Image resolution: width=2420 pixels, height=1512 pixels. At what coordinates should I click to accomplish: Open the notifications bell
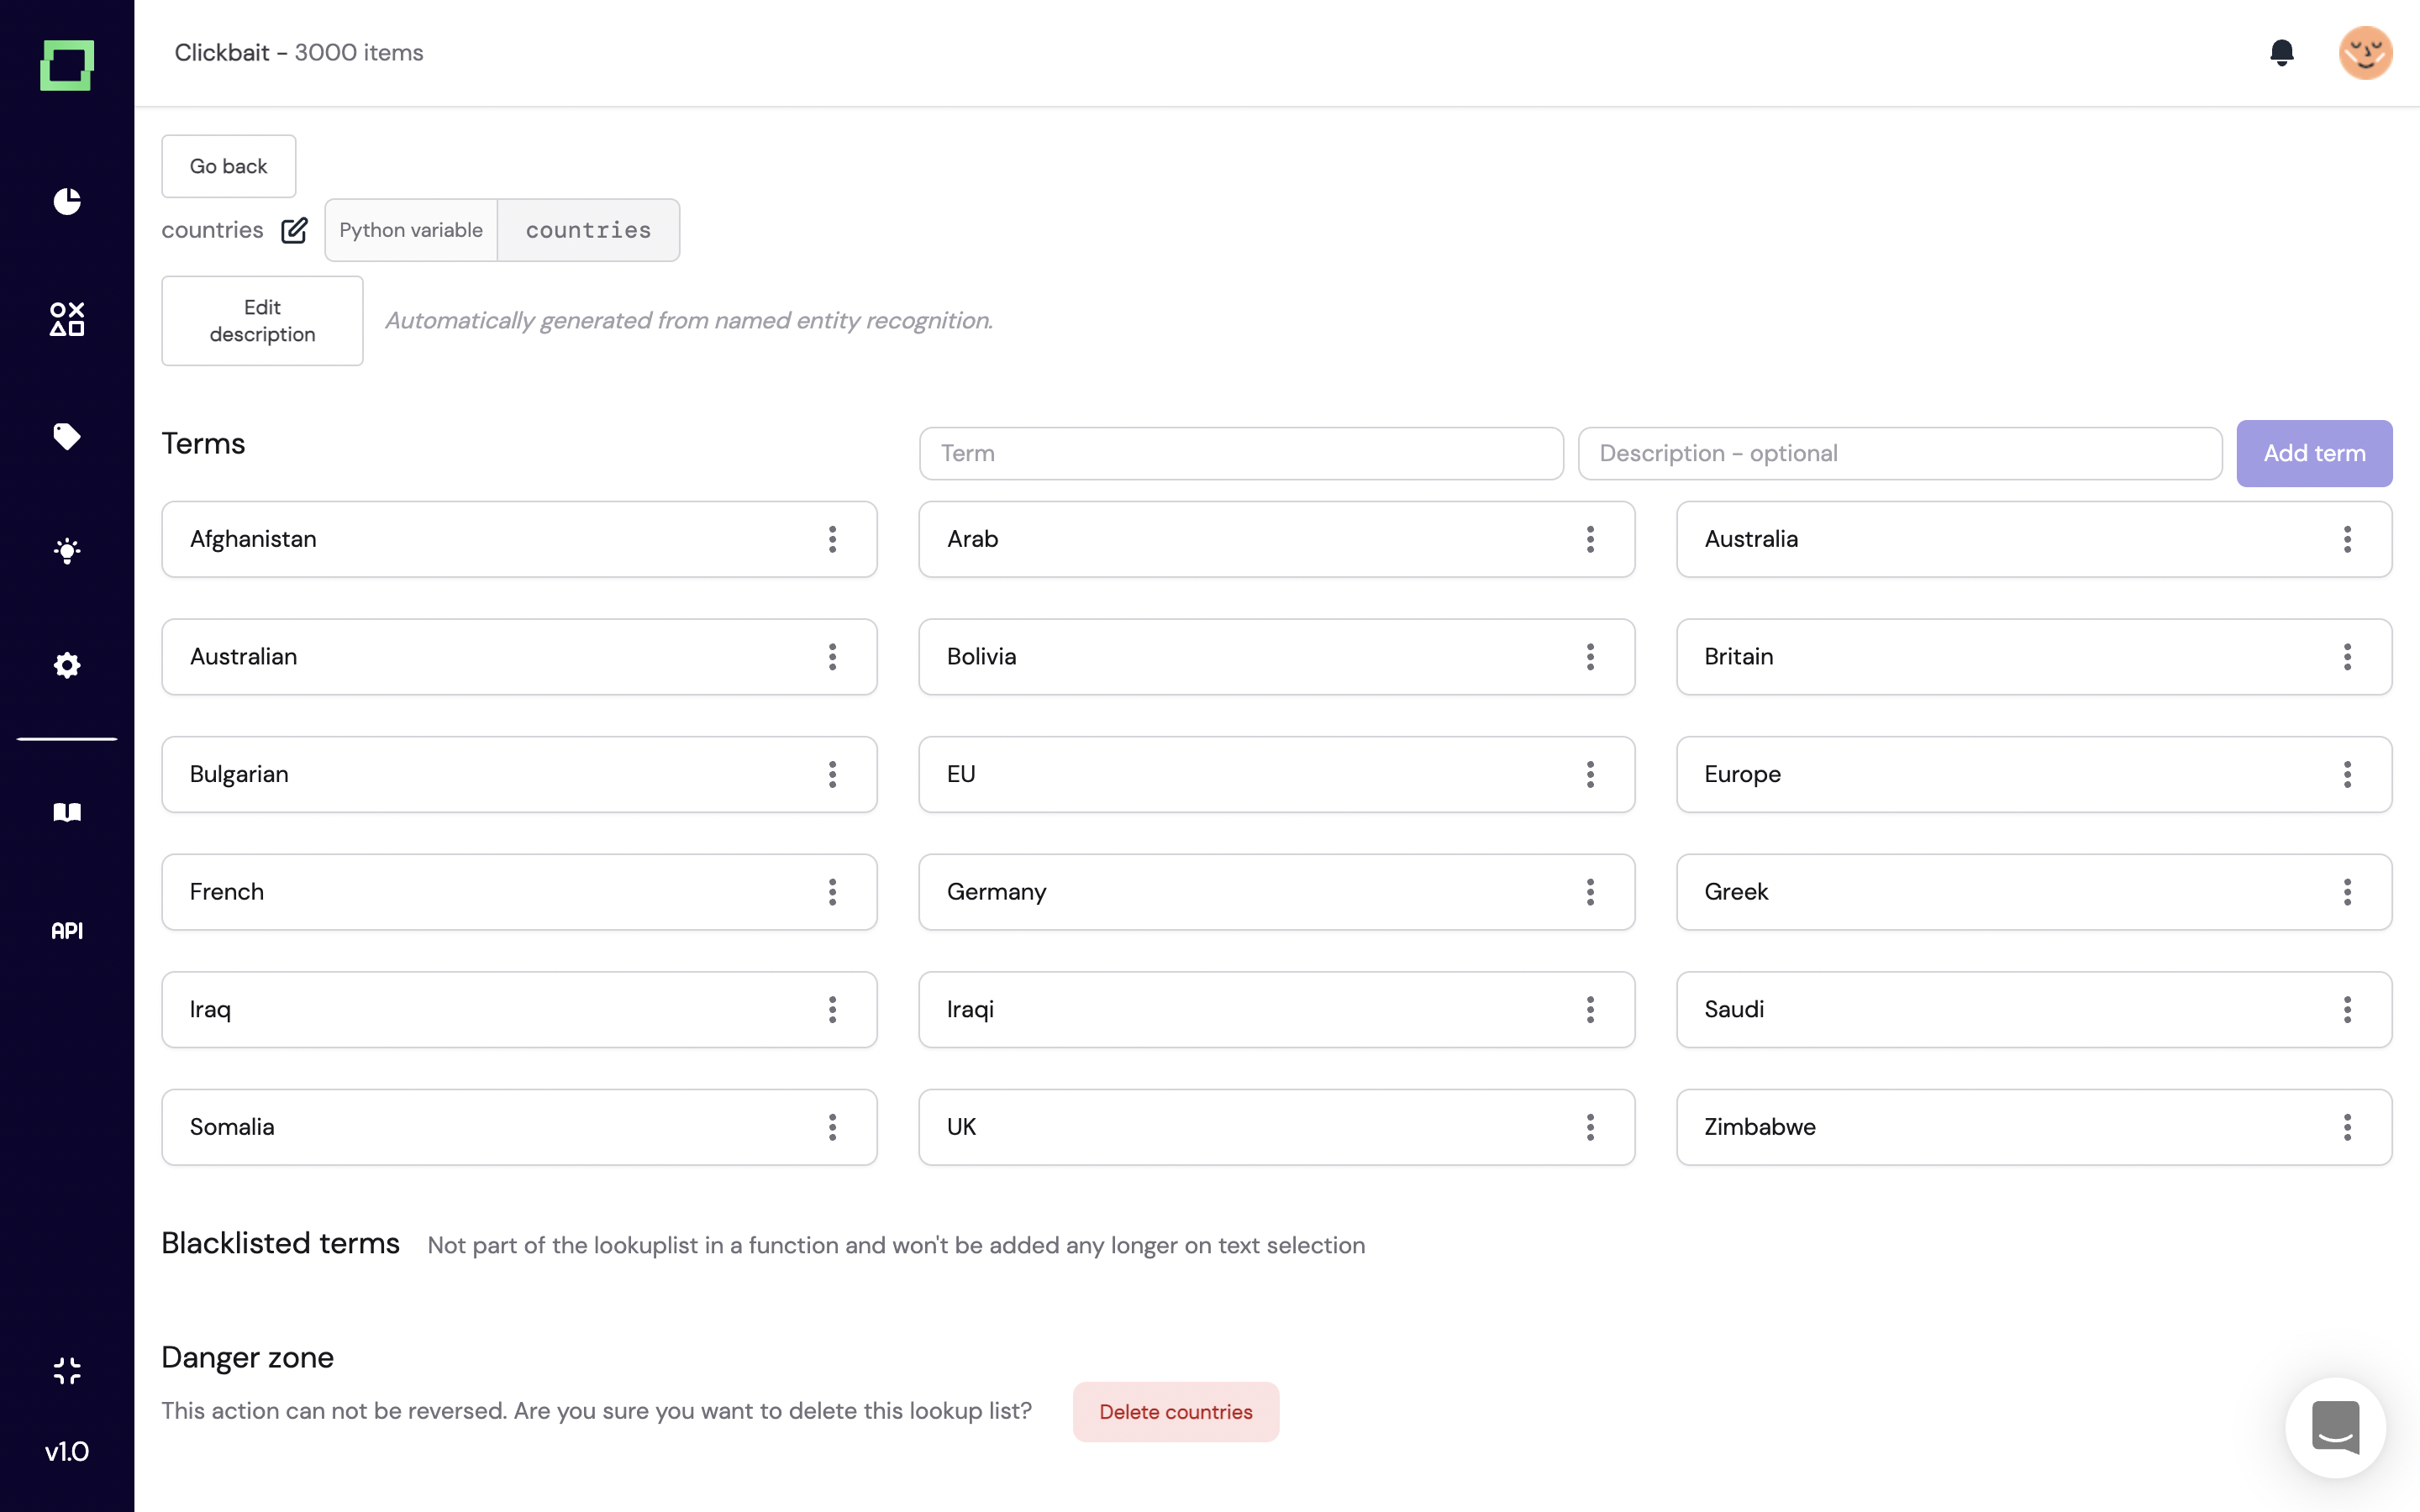click(x=2281, y=52)
